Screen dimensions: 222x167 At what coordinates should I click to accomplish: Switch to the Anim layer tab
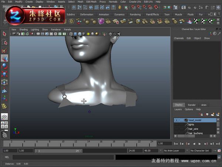pos(204,105)
